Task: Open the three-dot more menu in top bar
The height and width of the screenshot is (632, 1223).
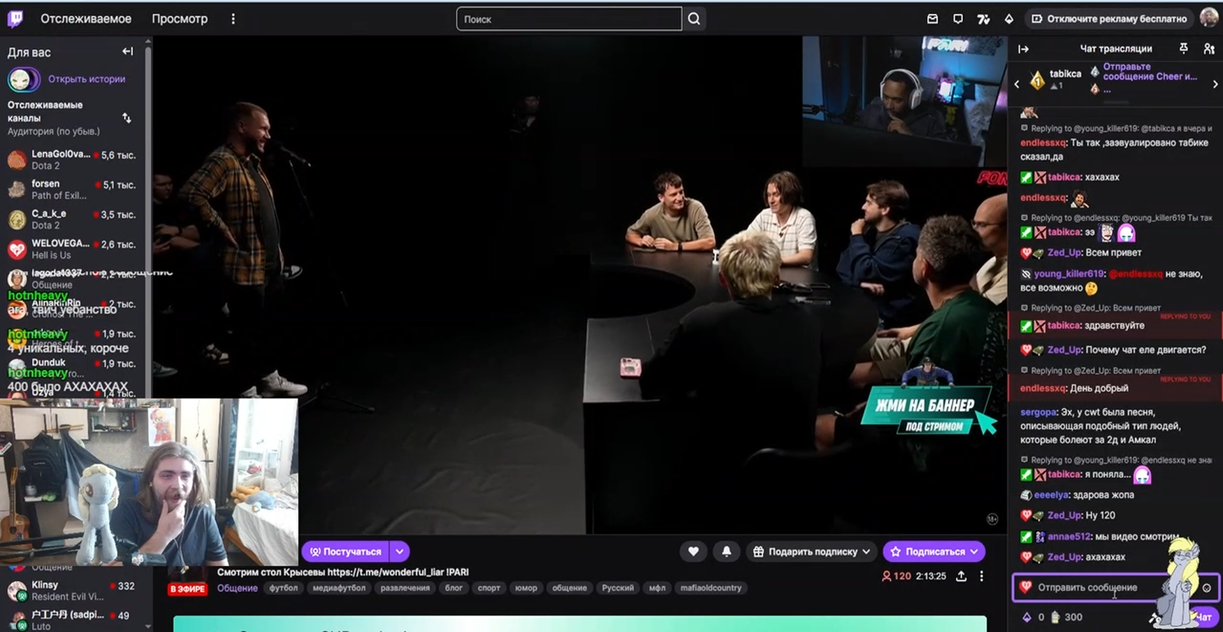Action: pos(233,19)
